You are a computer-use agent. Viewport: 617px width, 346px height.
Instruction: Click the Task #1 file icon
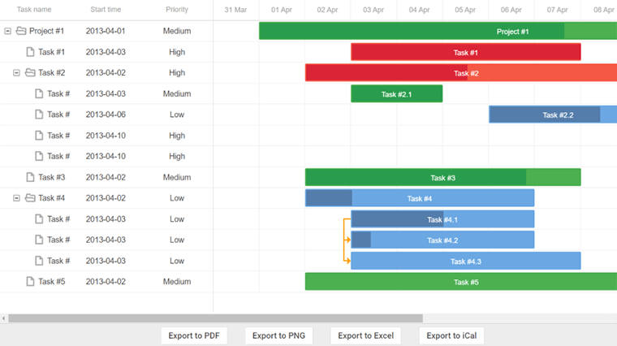point(30,52)
